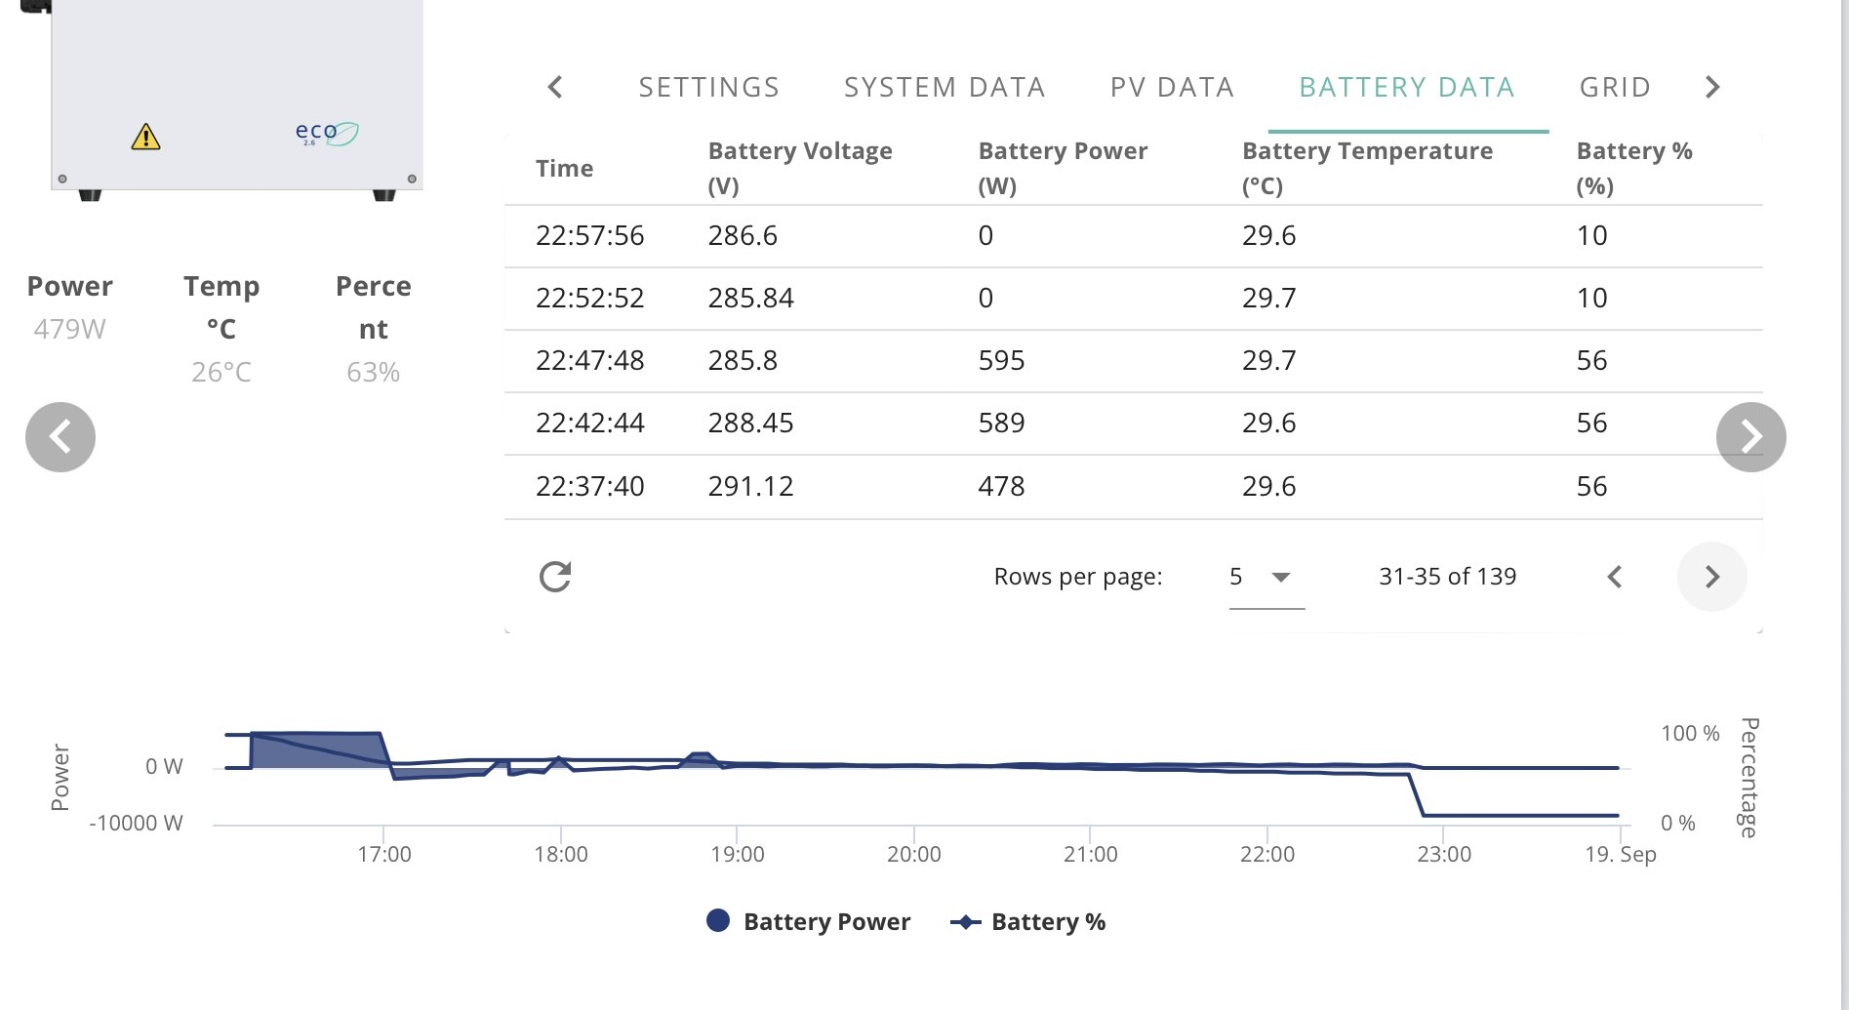The width and height of the screenshot is (1849, 1010).
Task: Click the refresh table data icon
Action: (x=555, y=577)
